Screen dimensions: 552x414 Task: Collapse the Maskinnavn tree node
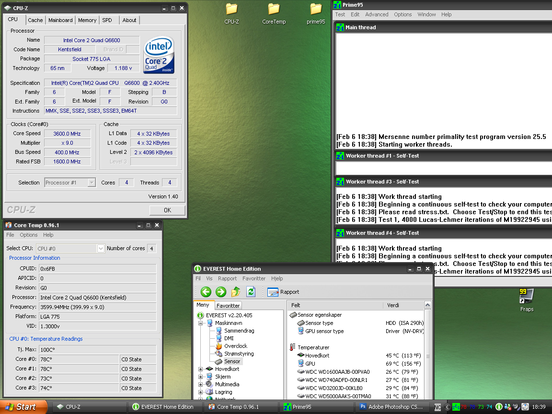[x=200, y=323]
